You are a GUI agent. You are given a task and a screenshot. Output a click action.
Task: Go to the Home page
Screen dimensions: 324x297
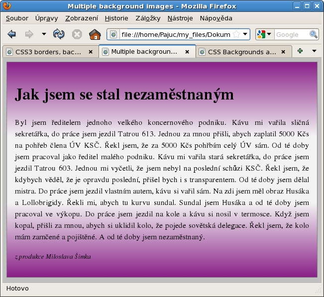click(95, 34)
